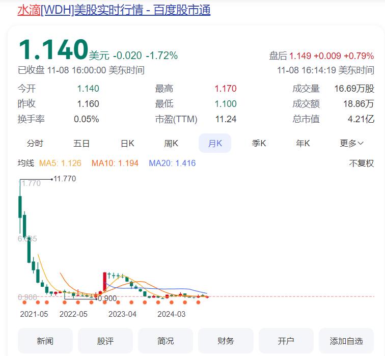Switch to the 年K chart tab
This screenshot has width=385, height=356.
(x=302, y=143)
